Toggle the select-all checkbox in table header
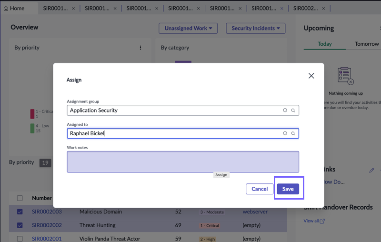This screenshot has height=242, width=381. [20, 198]
